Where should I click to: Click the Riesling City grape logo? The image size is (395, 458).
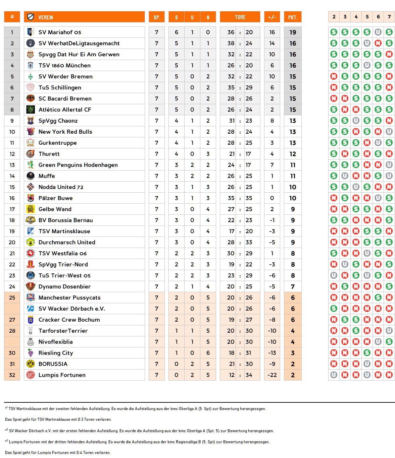[x=31, y=353]
